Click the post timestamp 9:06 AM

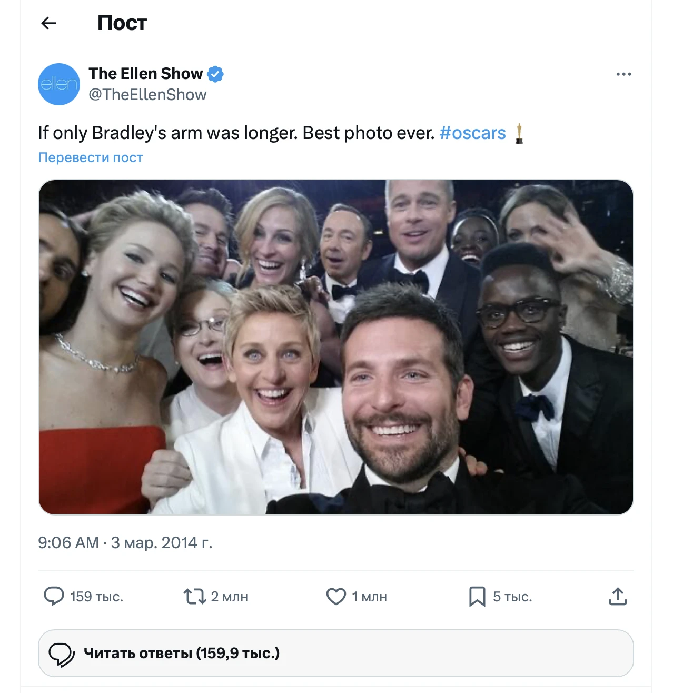[68, 542]
